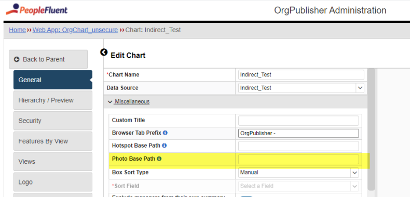Open the Features By View tab
The height and width of the screenshot is (197, 410).
[x=53, y=141]
